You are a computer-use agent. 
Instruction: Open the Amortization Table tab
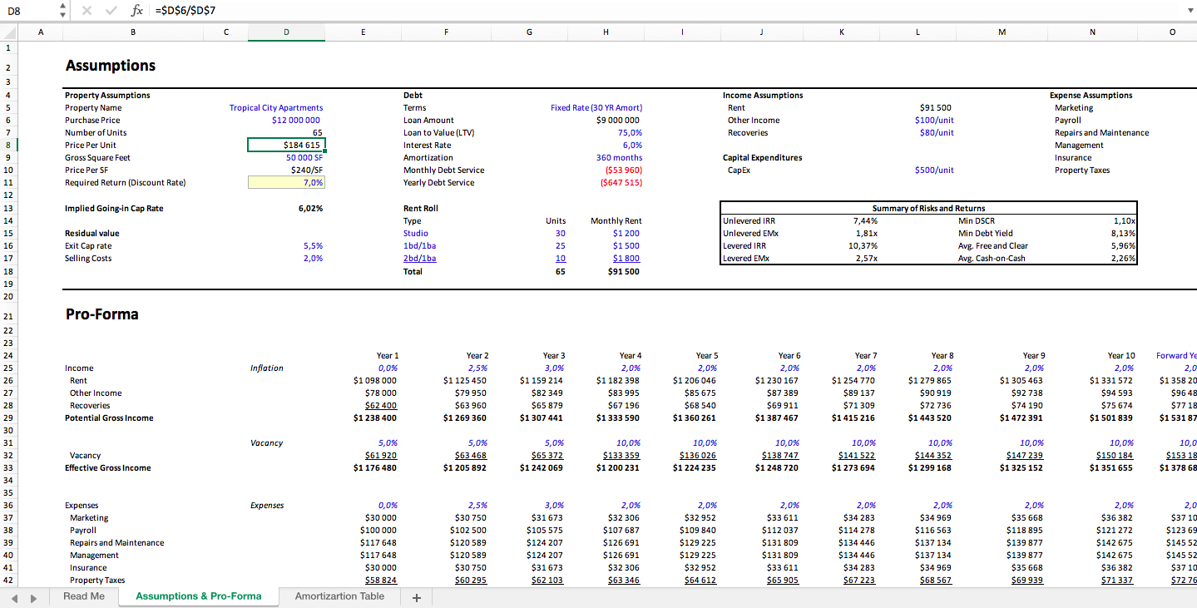[338, 596]
